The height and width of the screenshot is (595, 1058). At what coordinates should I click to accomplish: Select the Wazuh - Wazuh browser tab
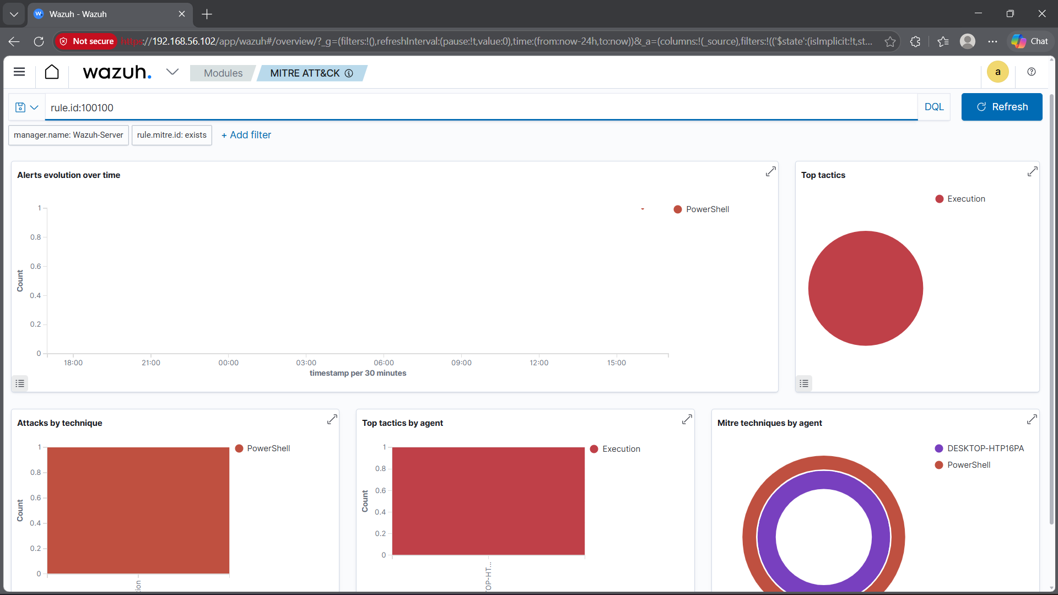coord(110,14)
